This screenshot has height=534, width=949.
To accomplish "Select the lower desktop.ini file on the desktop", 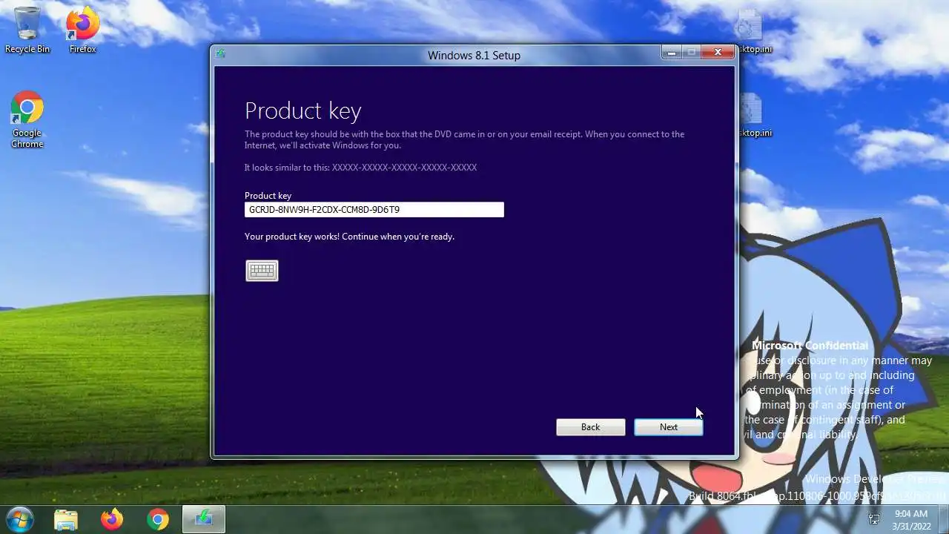I will (x=752, y=116).
